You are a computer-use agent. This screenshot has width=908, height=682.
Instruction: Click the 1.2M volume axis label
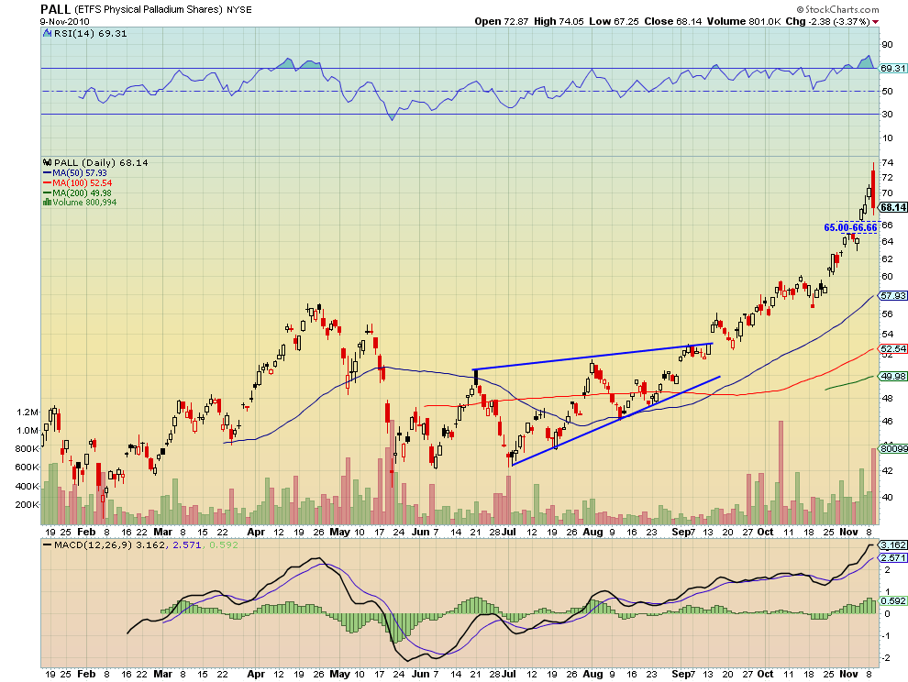[x=28, y=412]
